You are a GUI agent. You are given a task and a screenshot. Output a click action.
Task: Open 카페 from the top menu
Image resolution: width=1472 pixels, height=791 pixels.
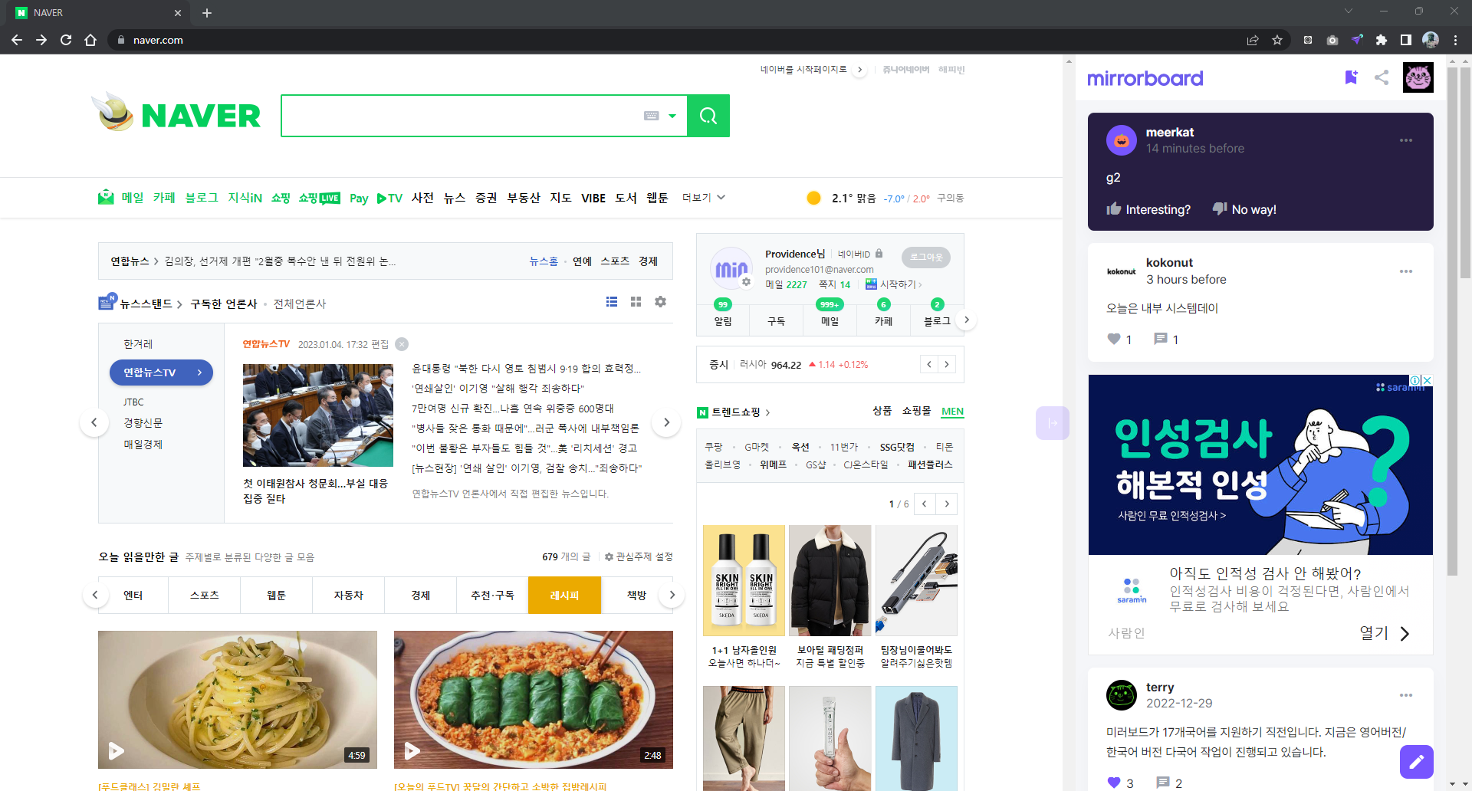coord(164,198)
